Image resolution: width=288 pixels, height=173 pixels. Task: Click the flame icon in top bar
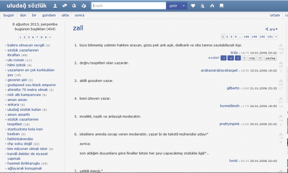(212, 6)
